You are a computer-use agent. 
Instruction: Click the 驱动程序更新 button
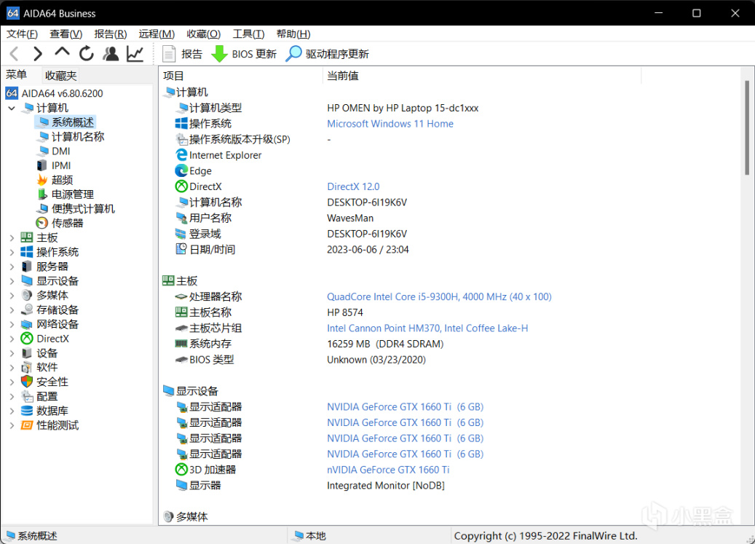point(328,54)
